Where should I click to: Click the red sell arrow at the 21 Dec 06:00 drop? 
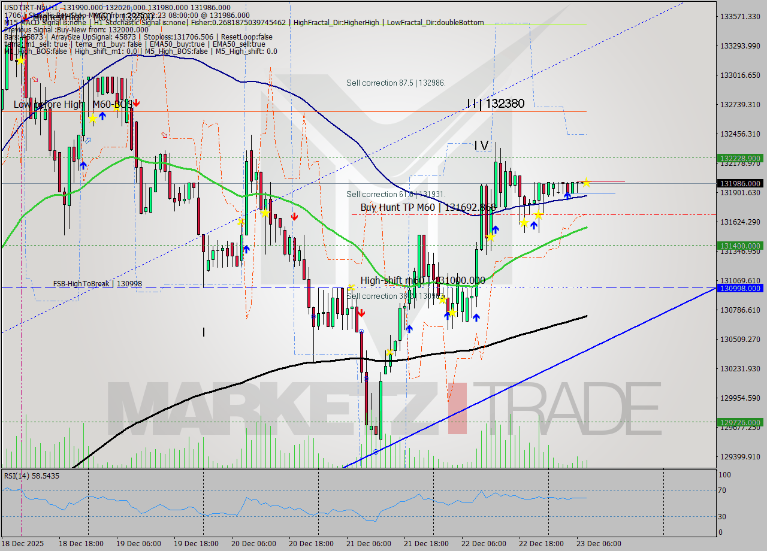(362, 311)
